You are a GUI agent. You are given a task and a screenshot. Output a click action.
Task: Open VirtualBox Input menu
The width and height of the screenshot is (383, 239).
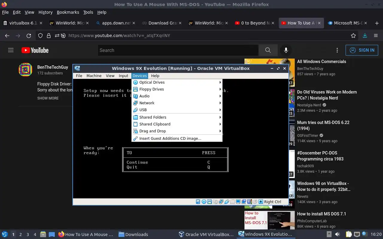pos(123,76)
